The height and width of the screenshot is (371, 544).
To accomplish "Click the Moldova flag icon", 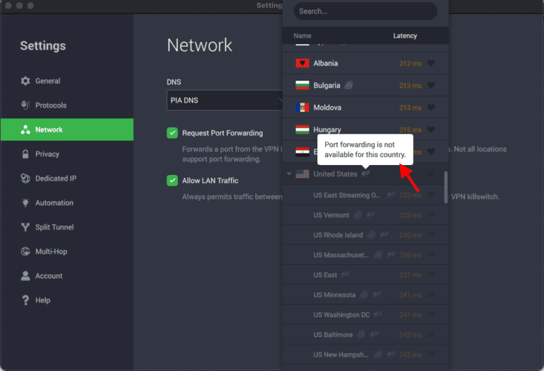I will pos(302,108).
